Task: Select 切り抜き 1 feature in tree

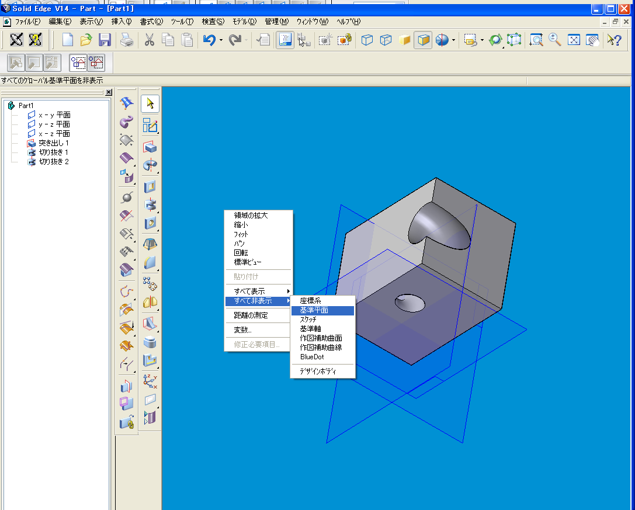Action: click(54, 152)
